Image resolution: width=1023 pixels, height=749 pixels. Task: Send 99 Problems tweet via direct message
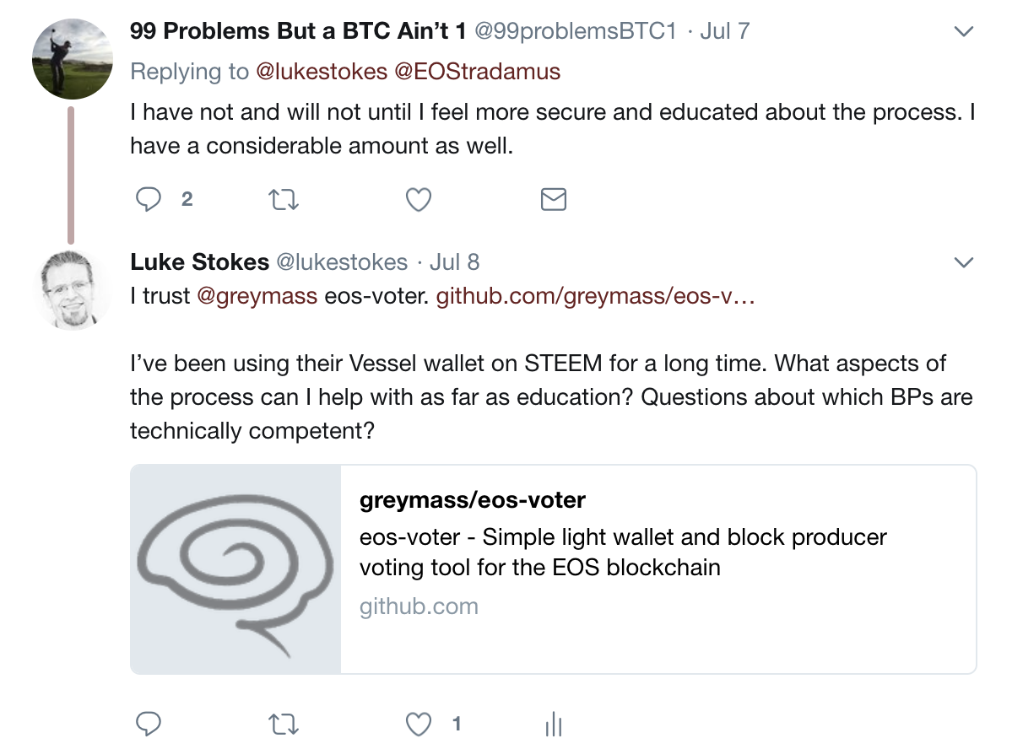click(x=553, y=199)
